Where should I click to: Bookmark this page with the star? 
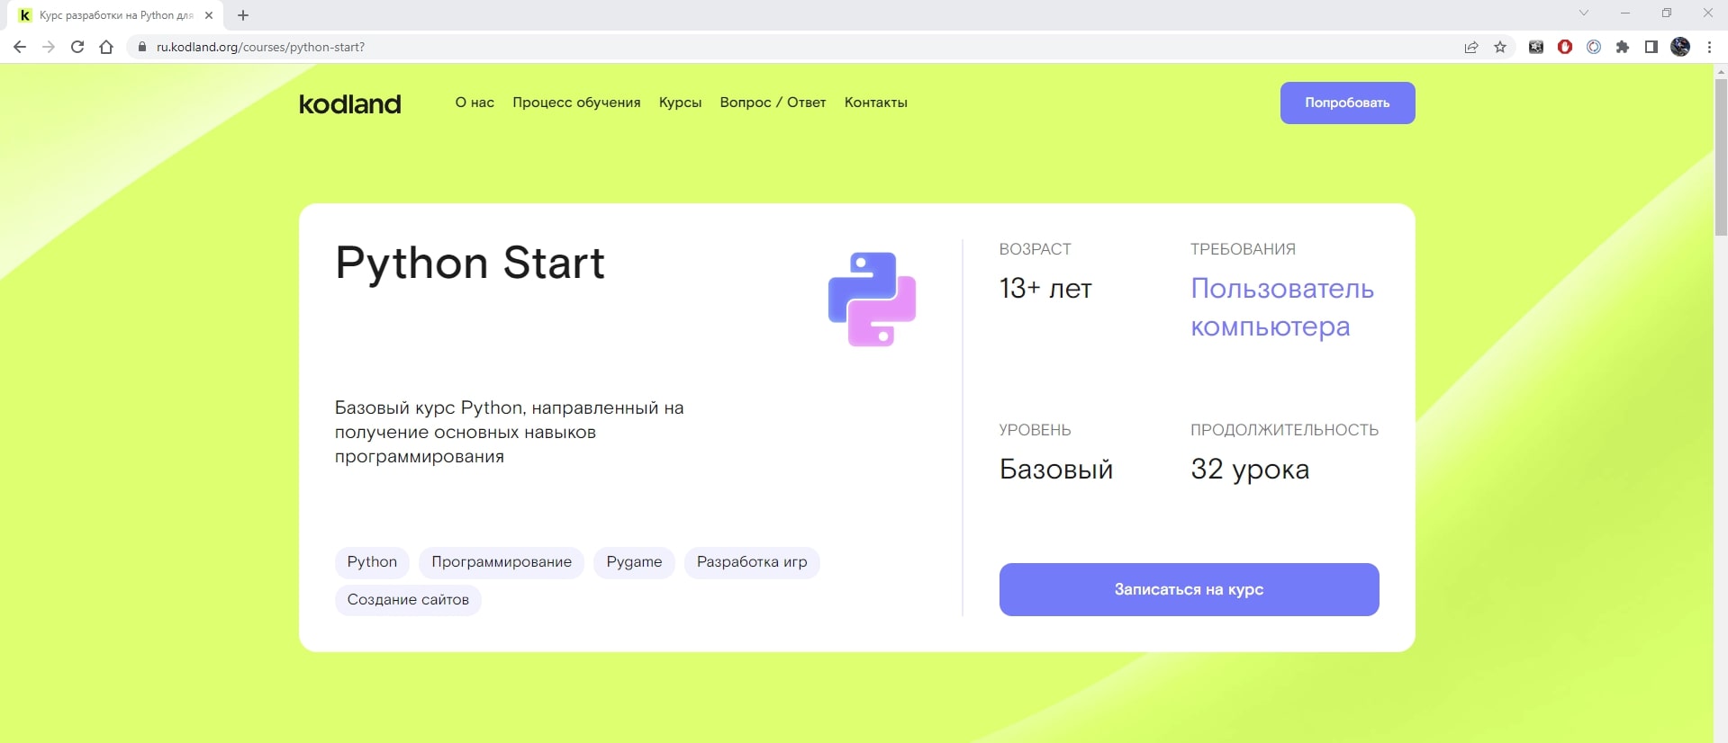point(1500,47)
